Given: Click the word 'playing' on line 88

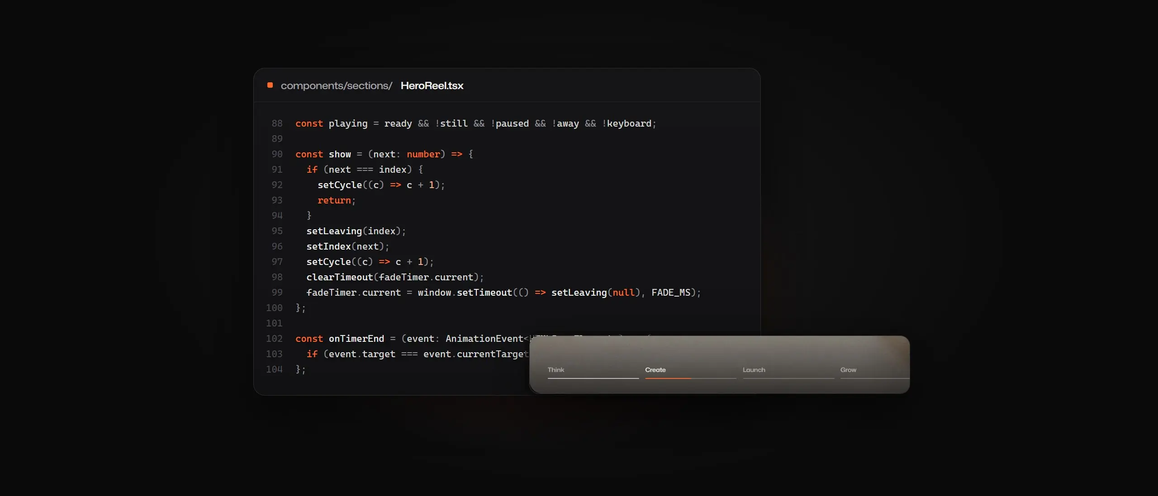Looking at the screenshot, I should (x=348, y=123).
